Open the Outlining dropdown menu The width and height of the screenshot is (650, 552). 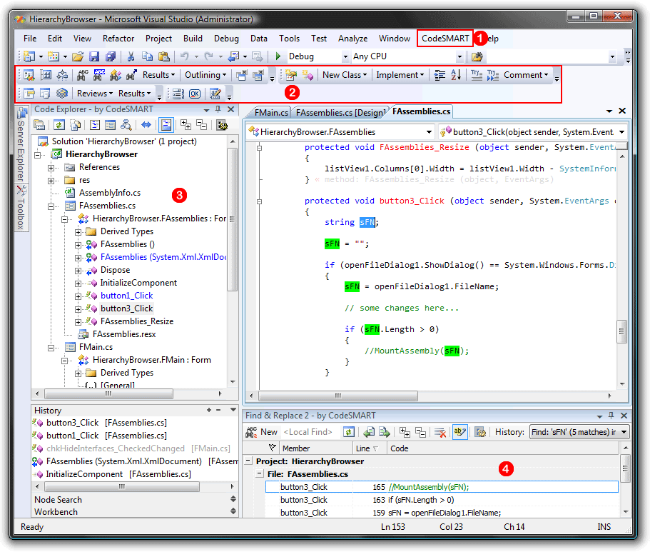point(205,75)
